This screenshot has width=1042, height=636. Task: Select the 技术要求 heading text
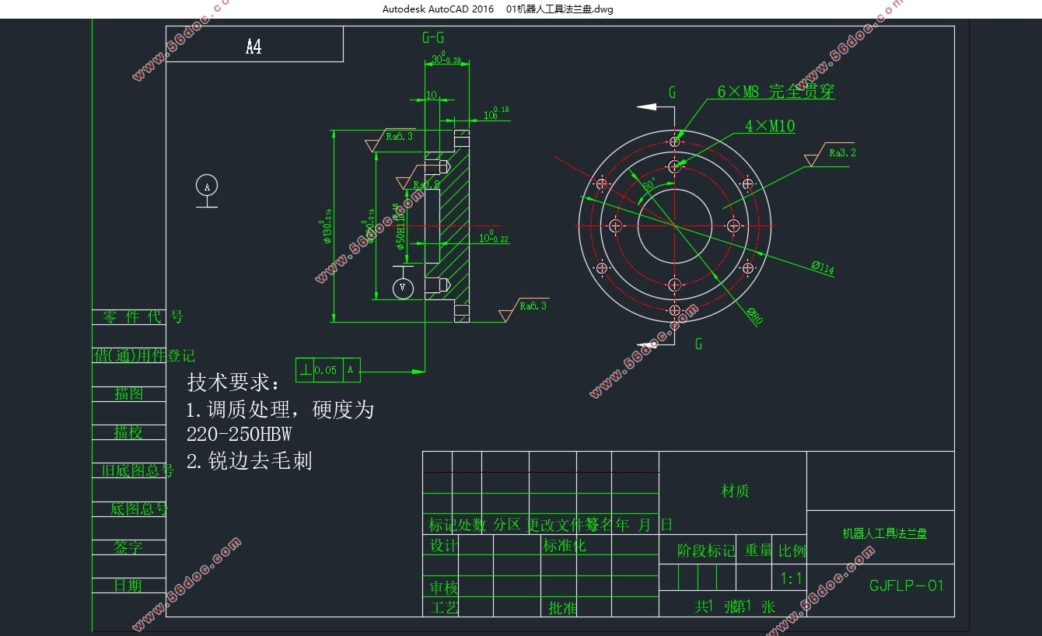click(233, 383)
